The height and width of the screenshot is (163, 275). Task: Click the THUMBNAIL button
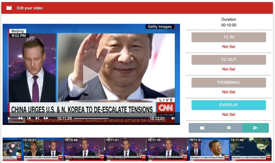pos(228,82)
